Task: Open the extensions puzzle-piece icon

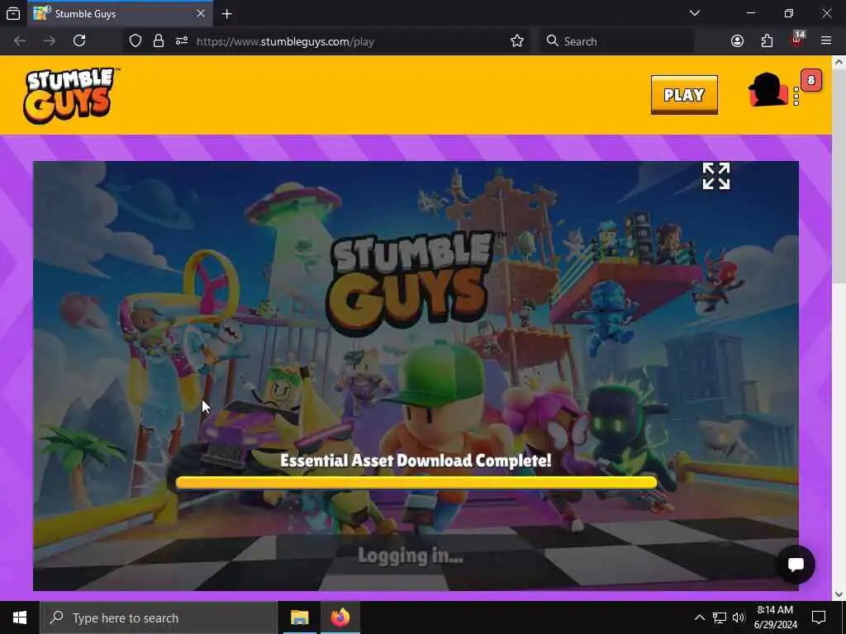Action: coord(767,41)
